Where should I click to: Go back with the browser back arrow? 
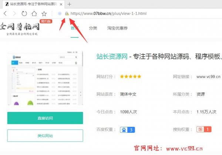pyautogui.click(x=5, y=13)
